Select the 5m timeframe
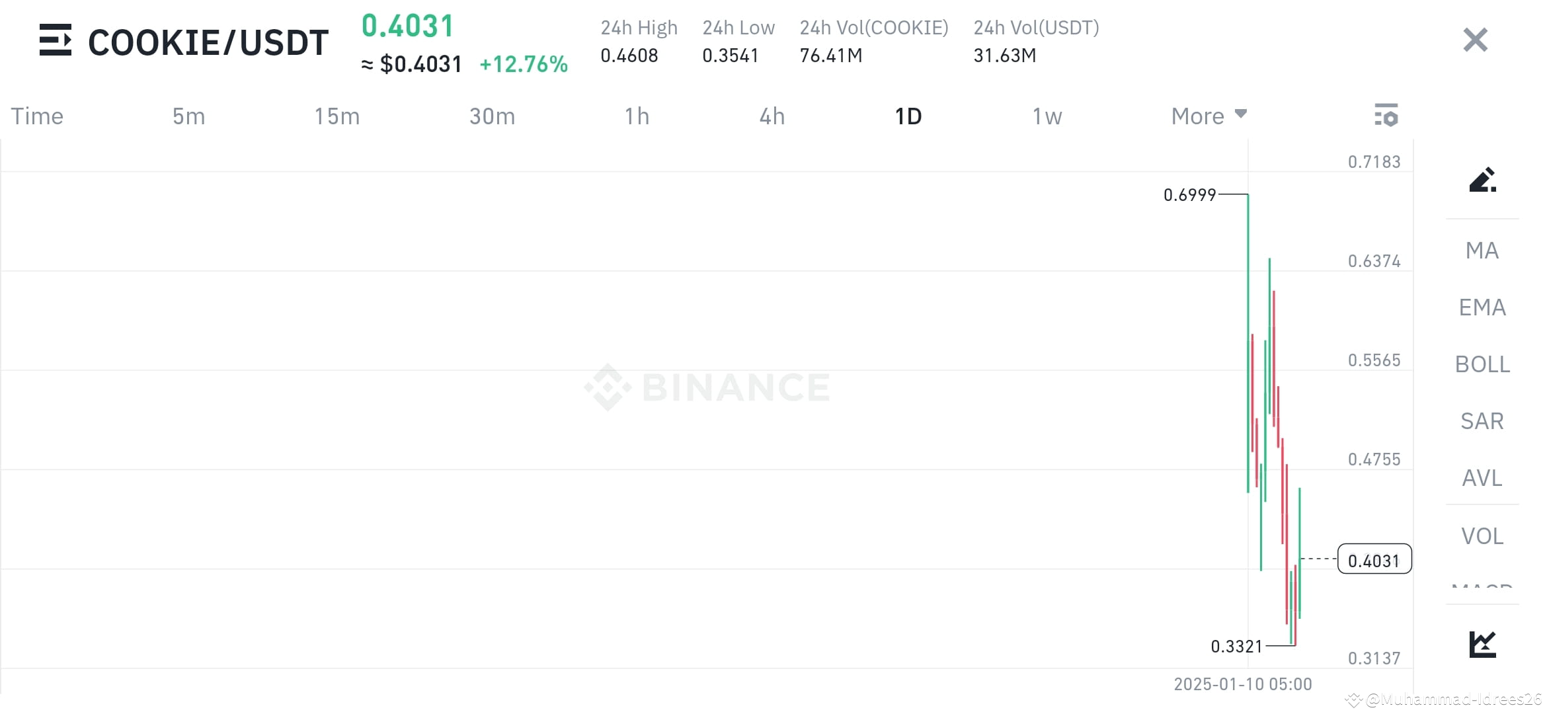The width and height of the screenshot is (1547, 714). [x=188, y=116]
